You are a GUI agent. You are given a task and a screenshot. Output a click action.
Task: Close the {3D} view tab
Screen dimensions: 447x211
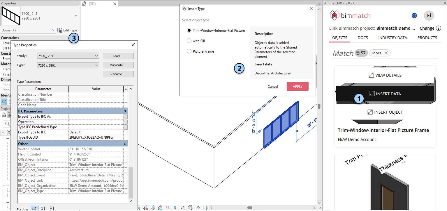tap(115, 4)
